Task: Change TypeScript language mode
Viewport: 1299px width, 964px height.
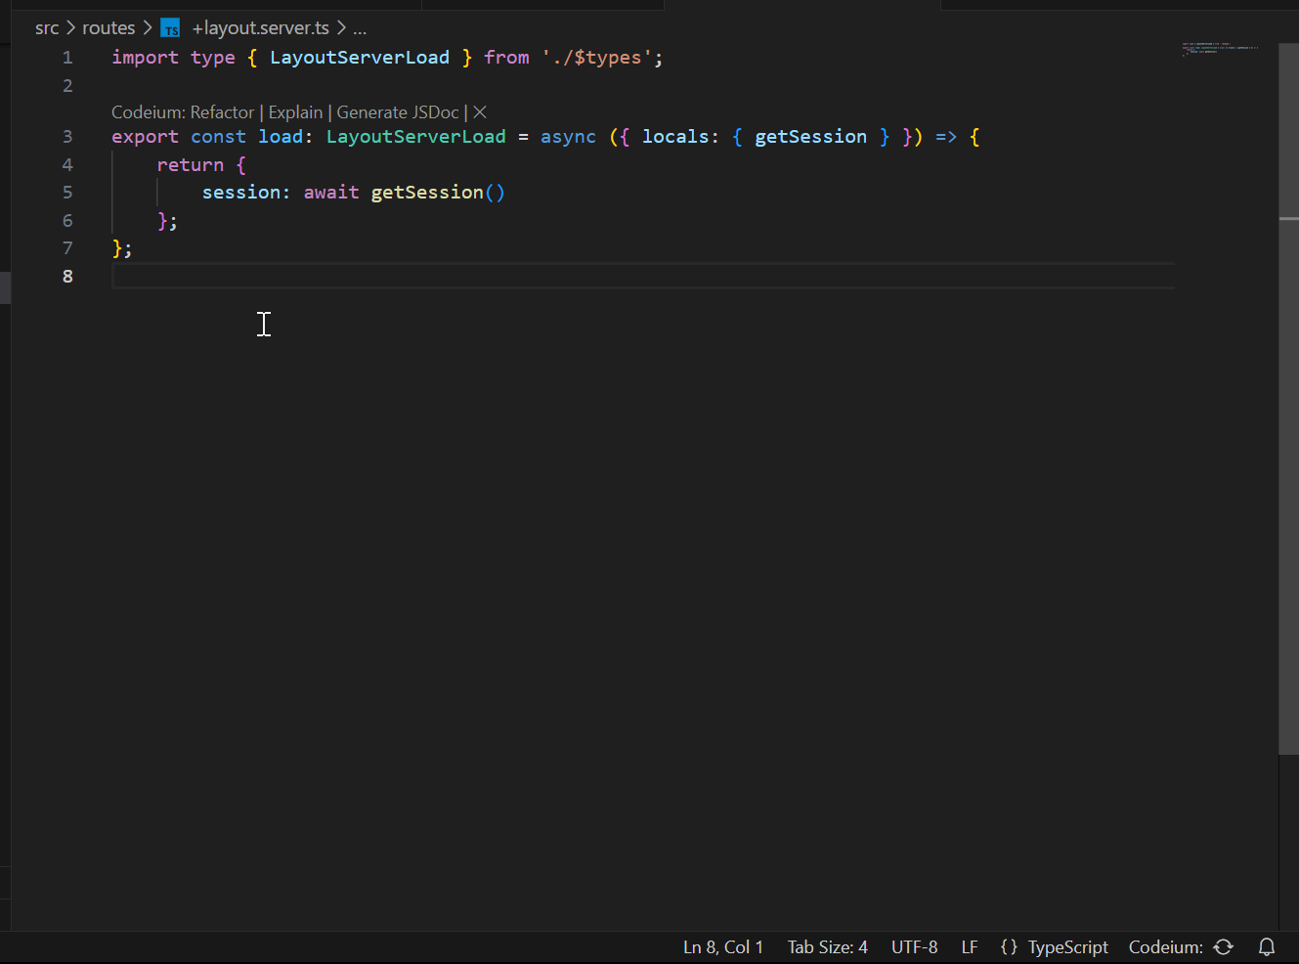Action: (1067, 947)
